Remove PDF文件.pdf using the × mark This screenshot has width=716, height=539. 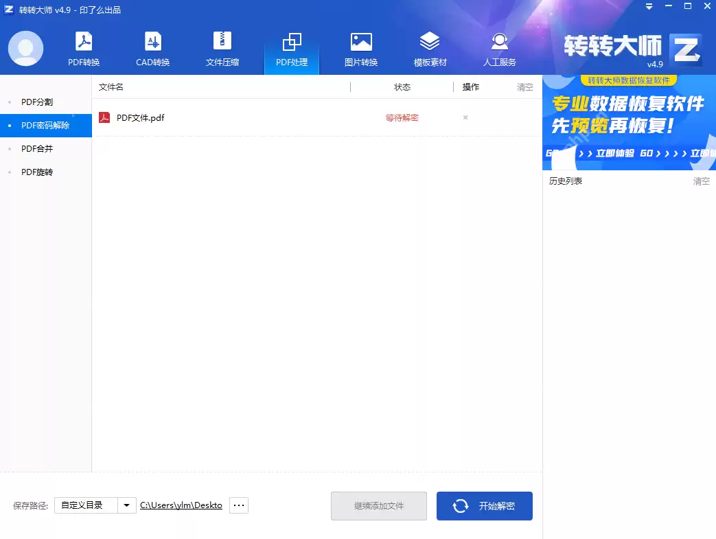[x=465, y=117]
